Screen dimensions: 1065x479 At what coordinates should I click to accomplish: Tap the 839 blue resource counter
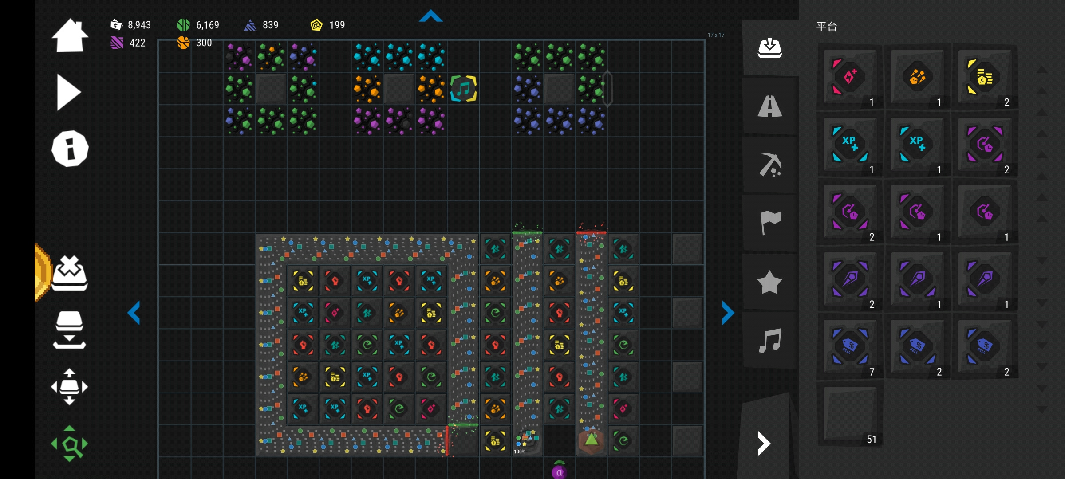click(261, 25)
